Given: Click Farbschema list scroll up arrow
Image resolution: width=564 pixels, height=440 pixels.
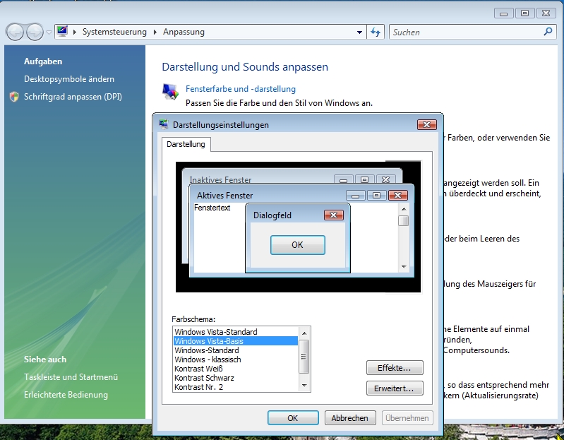Looking at the screenshot, I should coord(304,333).
